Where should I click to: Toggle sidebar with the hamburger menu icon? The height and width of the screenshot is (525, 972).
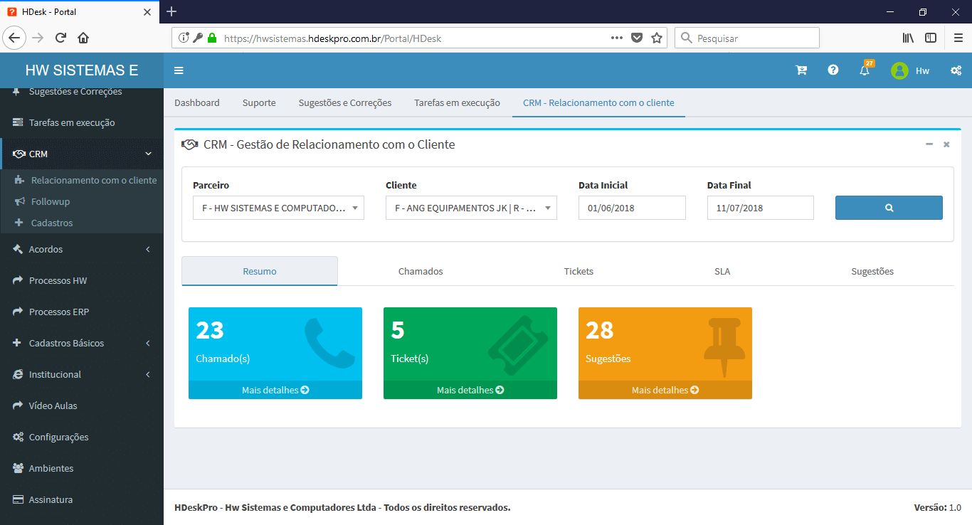[179, 70]
